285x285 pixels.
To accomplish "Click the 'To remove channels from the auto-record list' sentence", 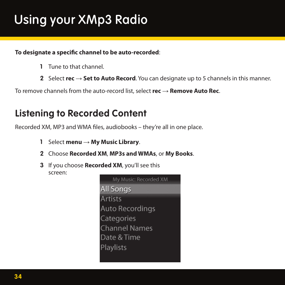I will [117, 91].
